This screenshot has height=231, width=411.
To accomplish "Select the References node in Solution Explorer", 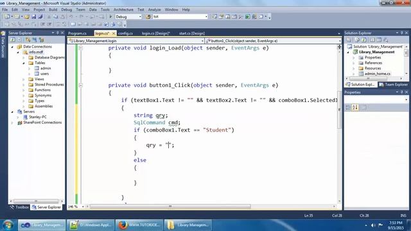I will (x=373, y=63).
